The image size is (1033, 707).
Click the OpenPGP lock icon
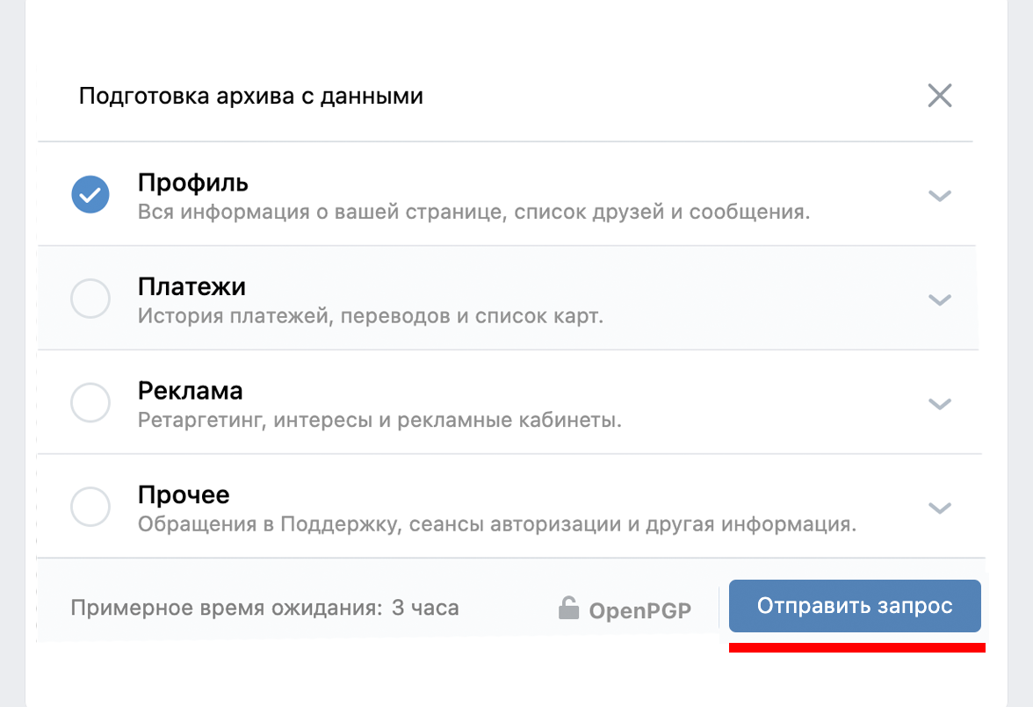(x=569, y=607)
